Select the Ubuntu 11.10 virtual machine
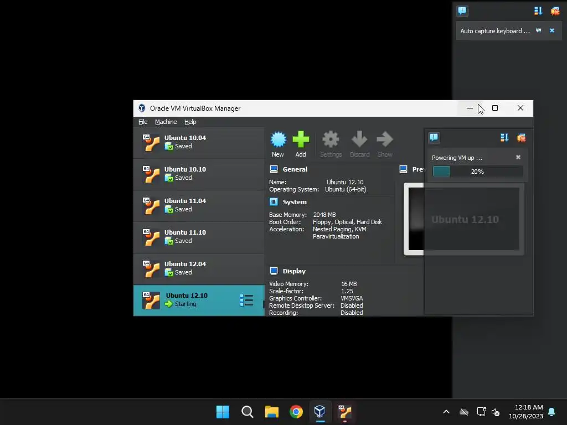Image resolution: width=567 pixels, height=425 pixels. 199,237
